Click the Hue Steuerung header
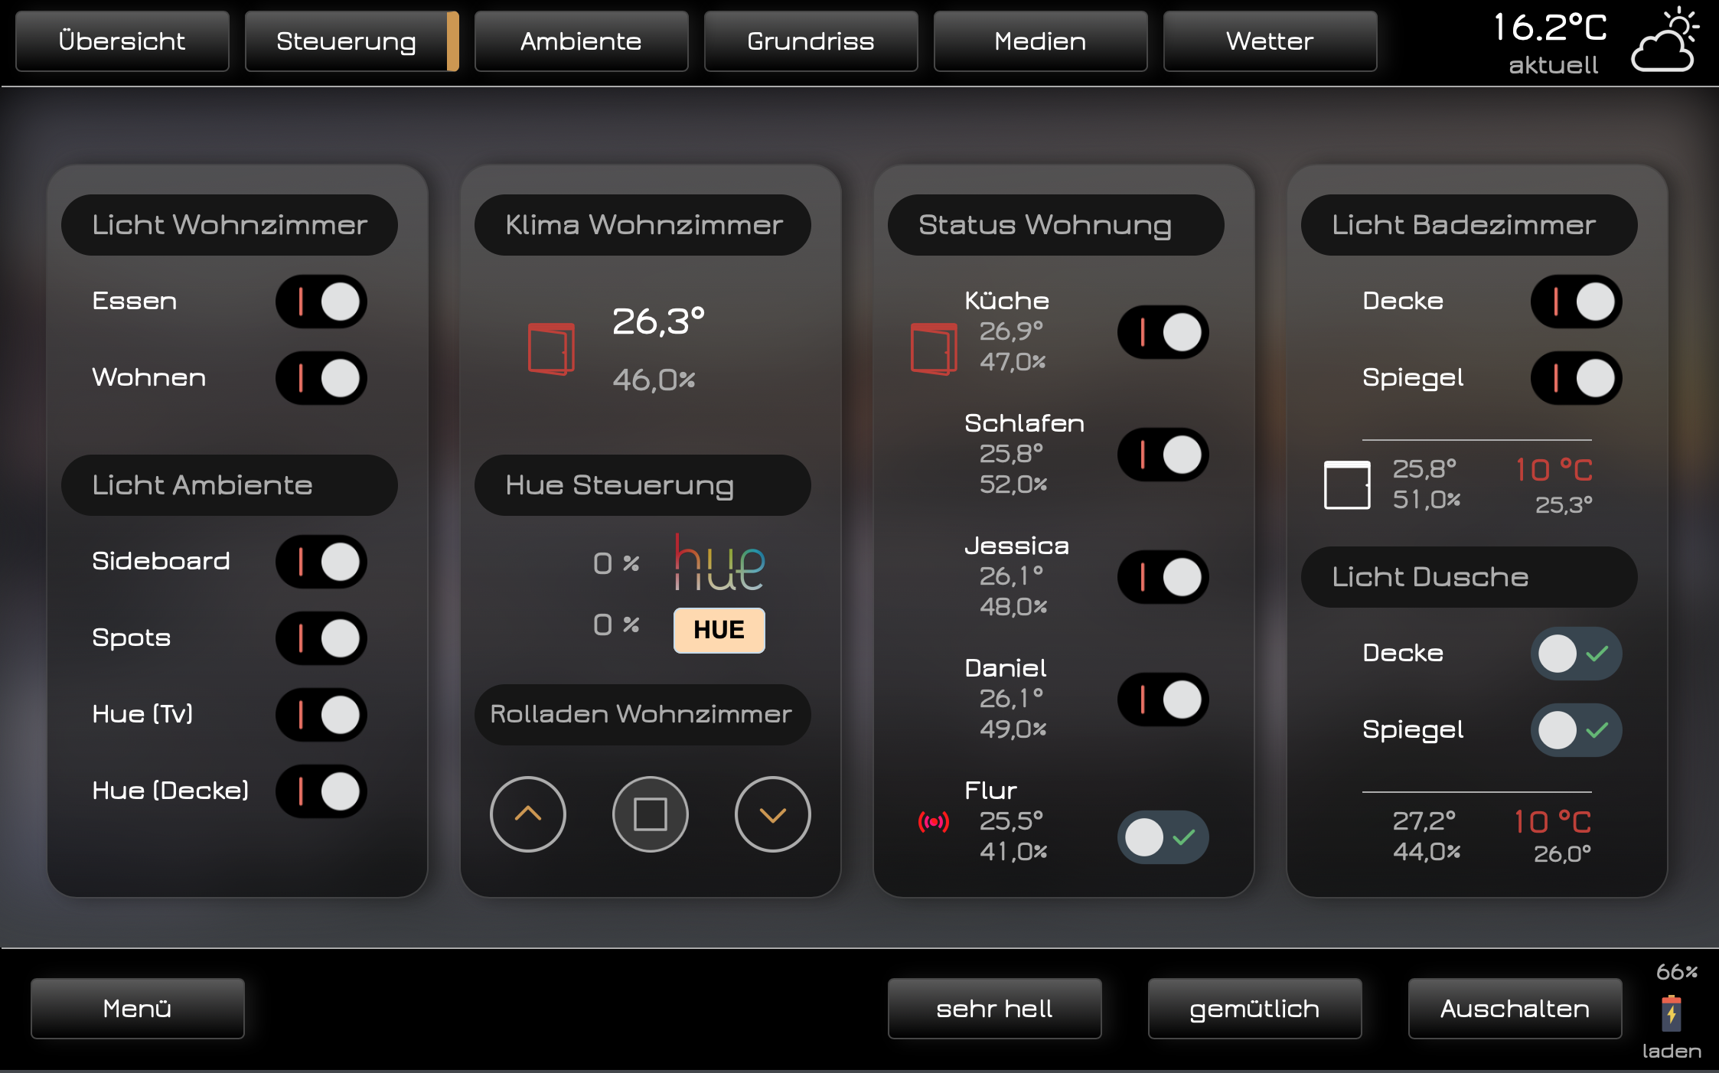 (x=643, y=485)
